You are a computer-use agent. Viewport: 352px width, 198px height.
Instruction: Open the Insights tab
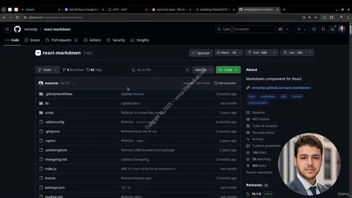coord(140,40)
